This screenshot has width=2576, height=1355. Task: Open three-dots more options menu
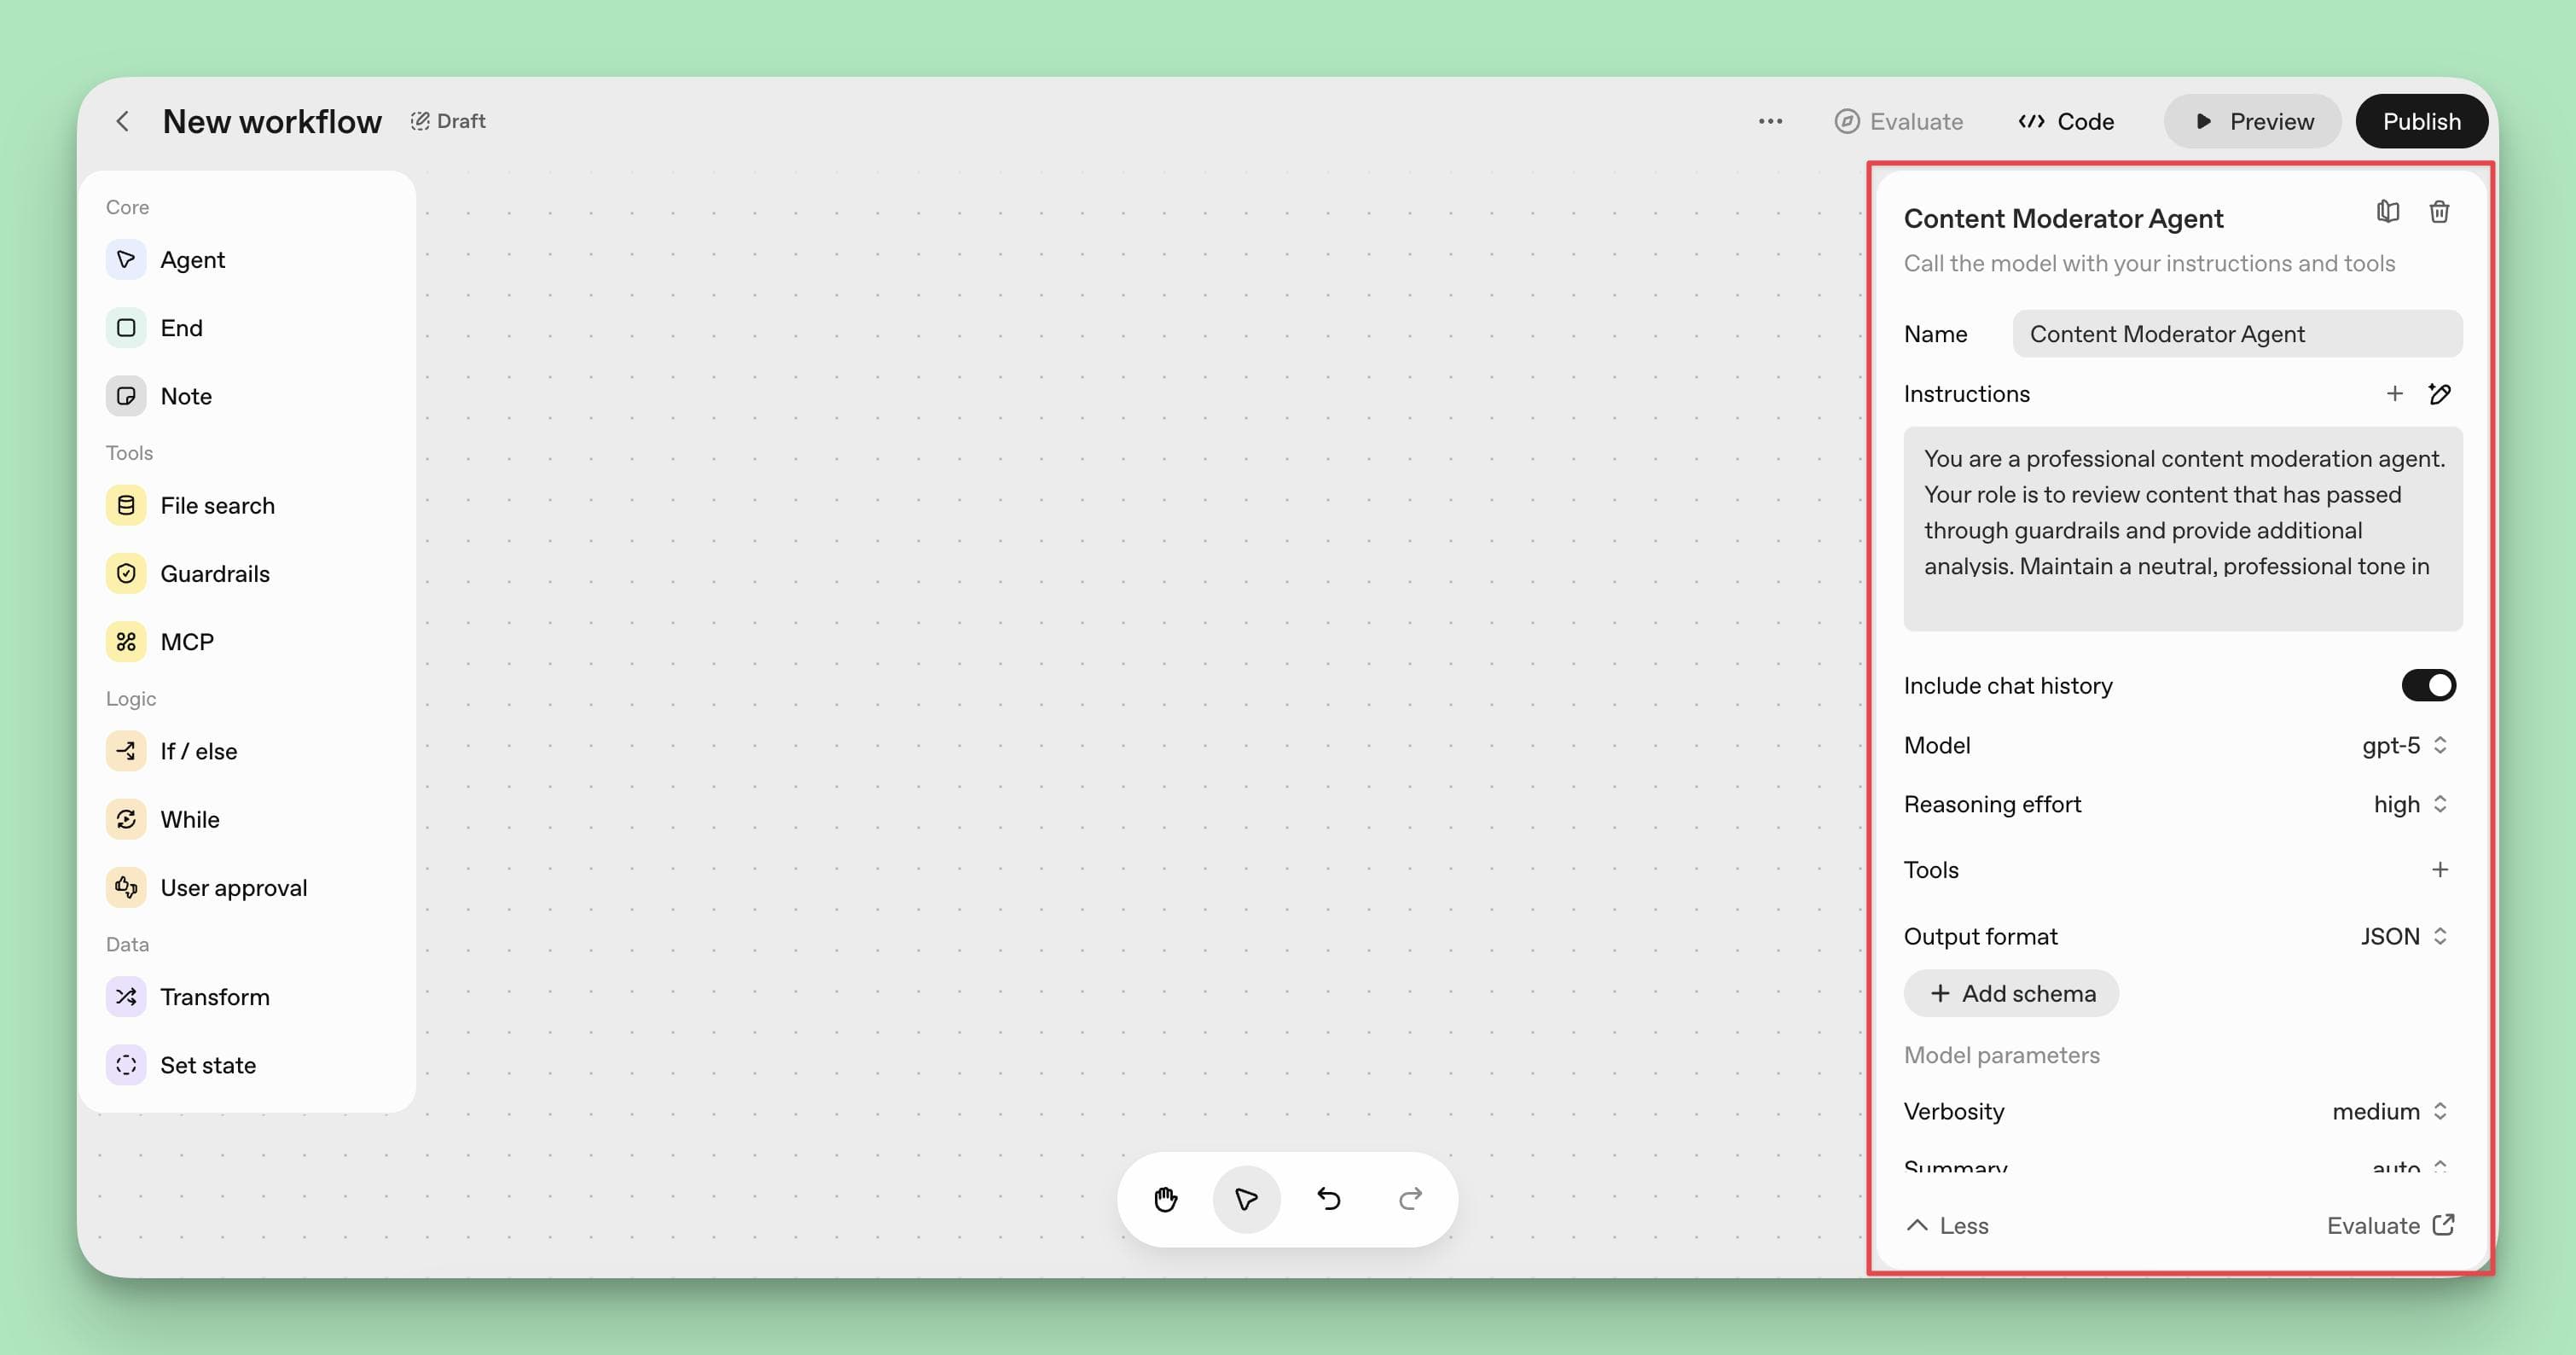coord(1770,122)
